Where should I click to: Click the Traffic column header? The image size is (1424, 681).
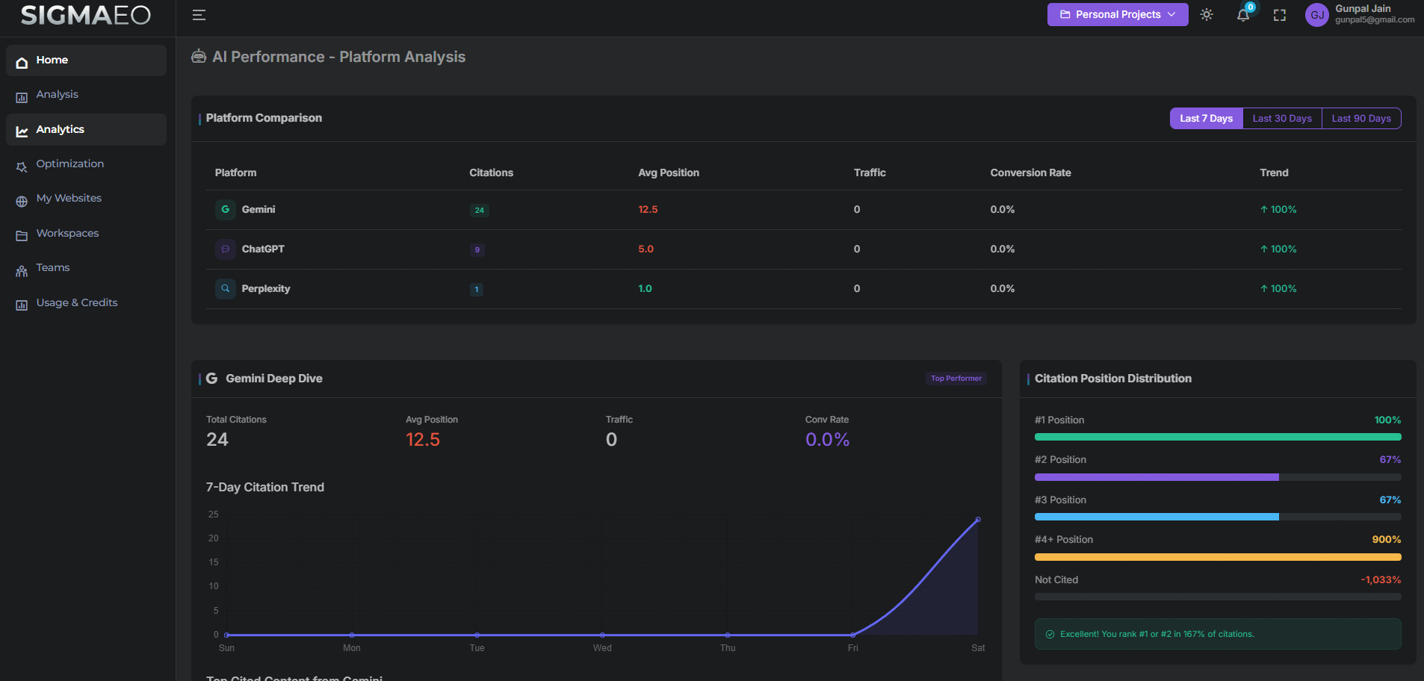tap(870, 173)
